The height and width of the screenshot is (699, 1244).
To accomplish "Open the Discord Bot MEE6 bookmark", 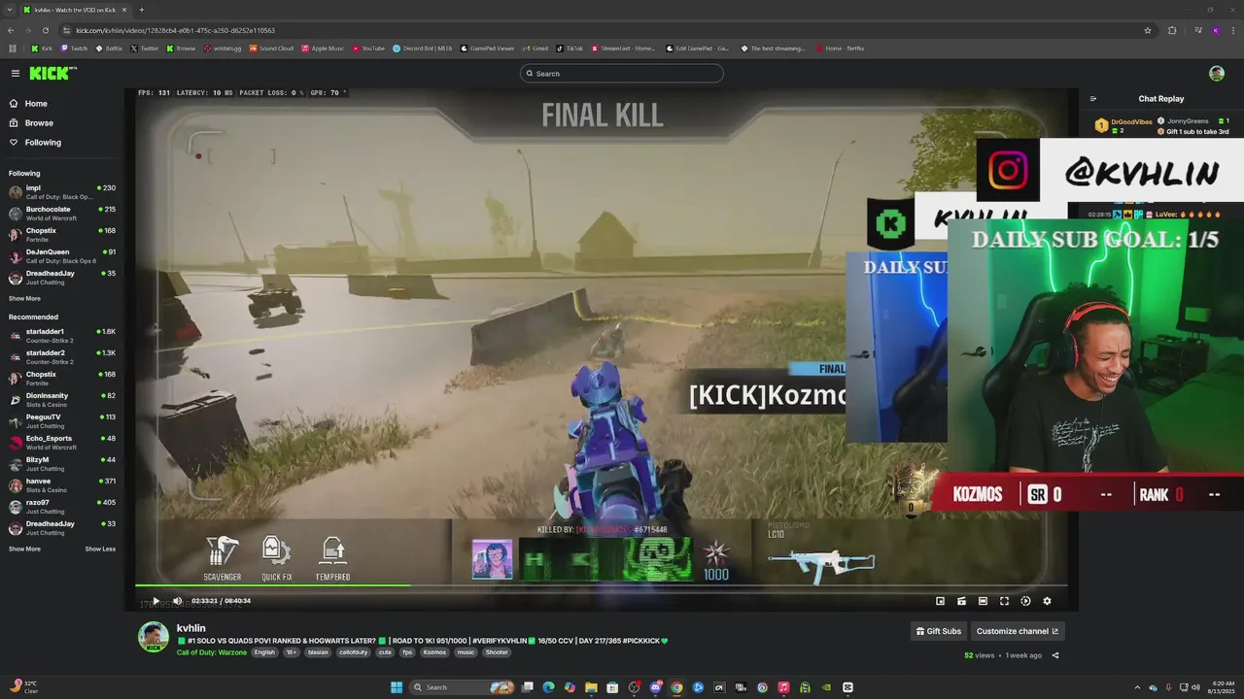I will pos(423,49).
